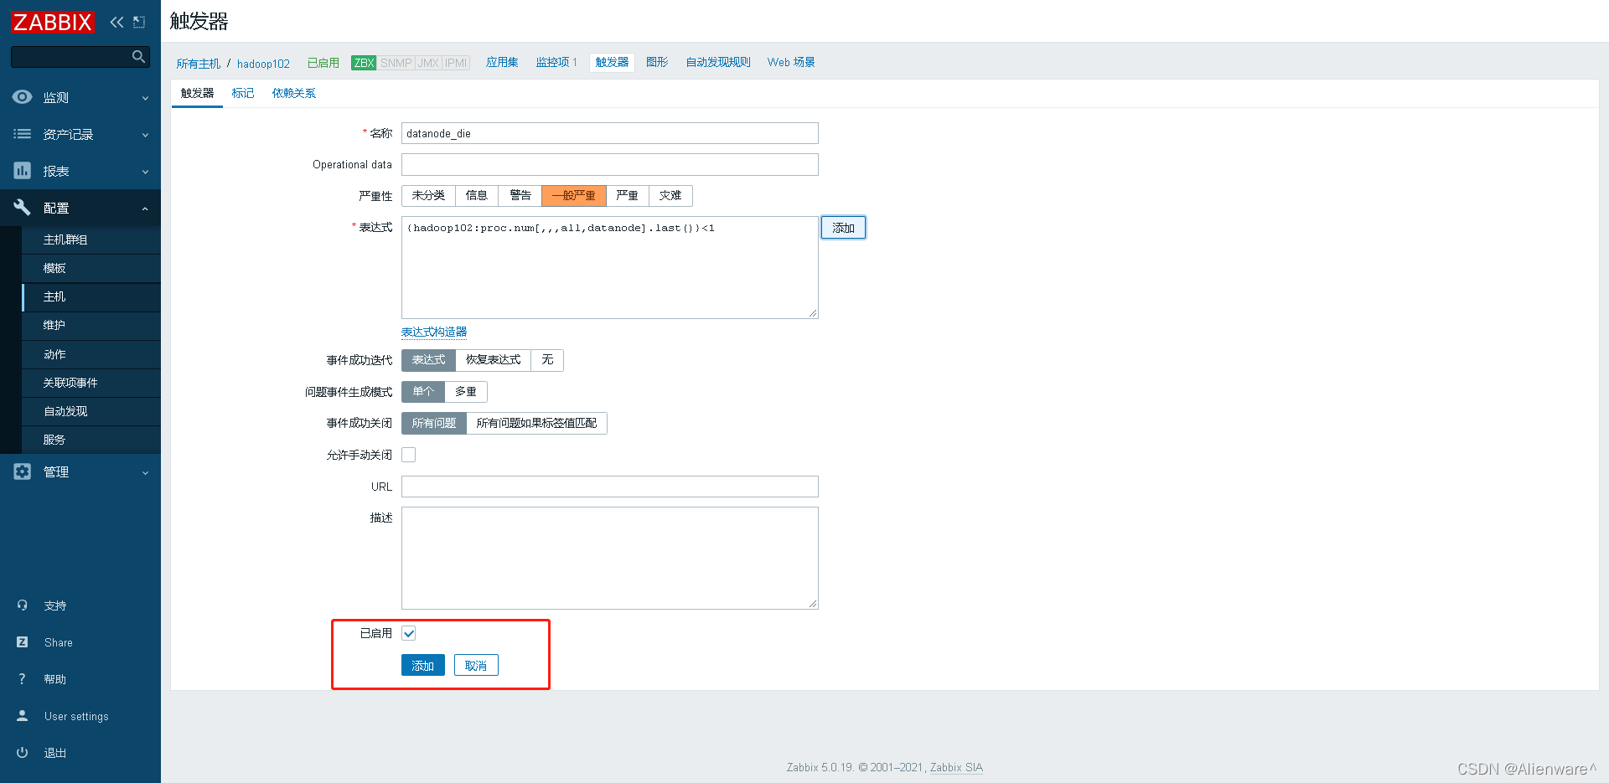The height and width of the screenshot is (783, 1609).
Task: Open the 表达式构造器 link
Action: tap(434, 332)
